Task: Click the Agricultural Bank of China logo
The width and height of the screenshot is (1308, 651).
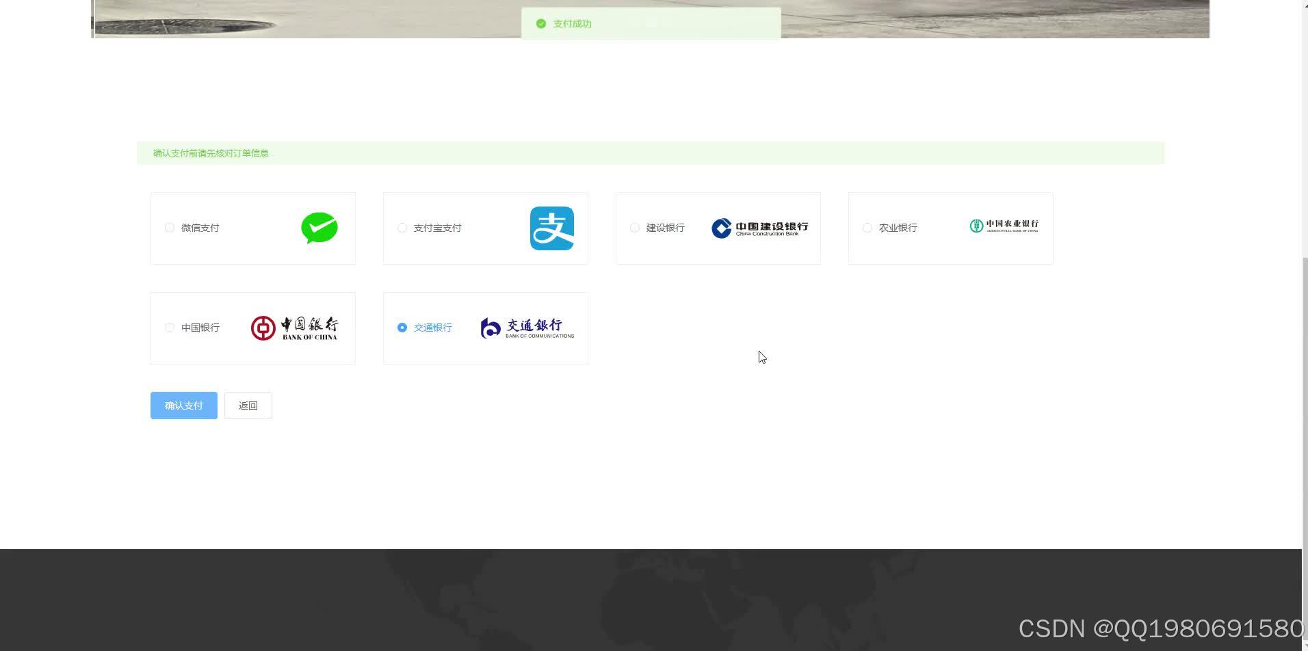Action: 1003,226
